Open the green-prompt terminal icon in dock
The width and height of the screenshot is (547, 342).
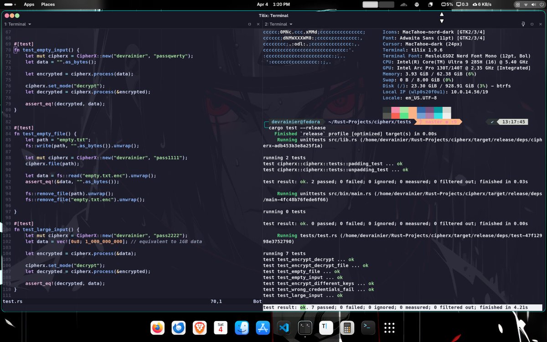click(368, 327)
